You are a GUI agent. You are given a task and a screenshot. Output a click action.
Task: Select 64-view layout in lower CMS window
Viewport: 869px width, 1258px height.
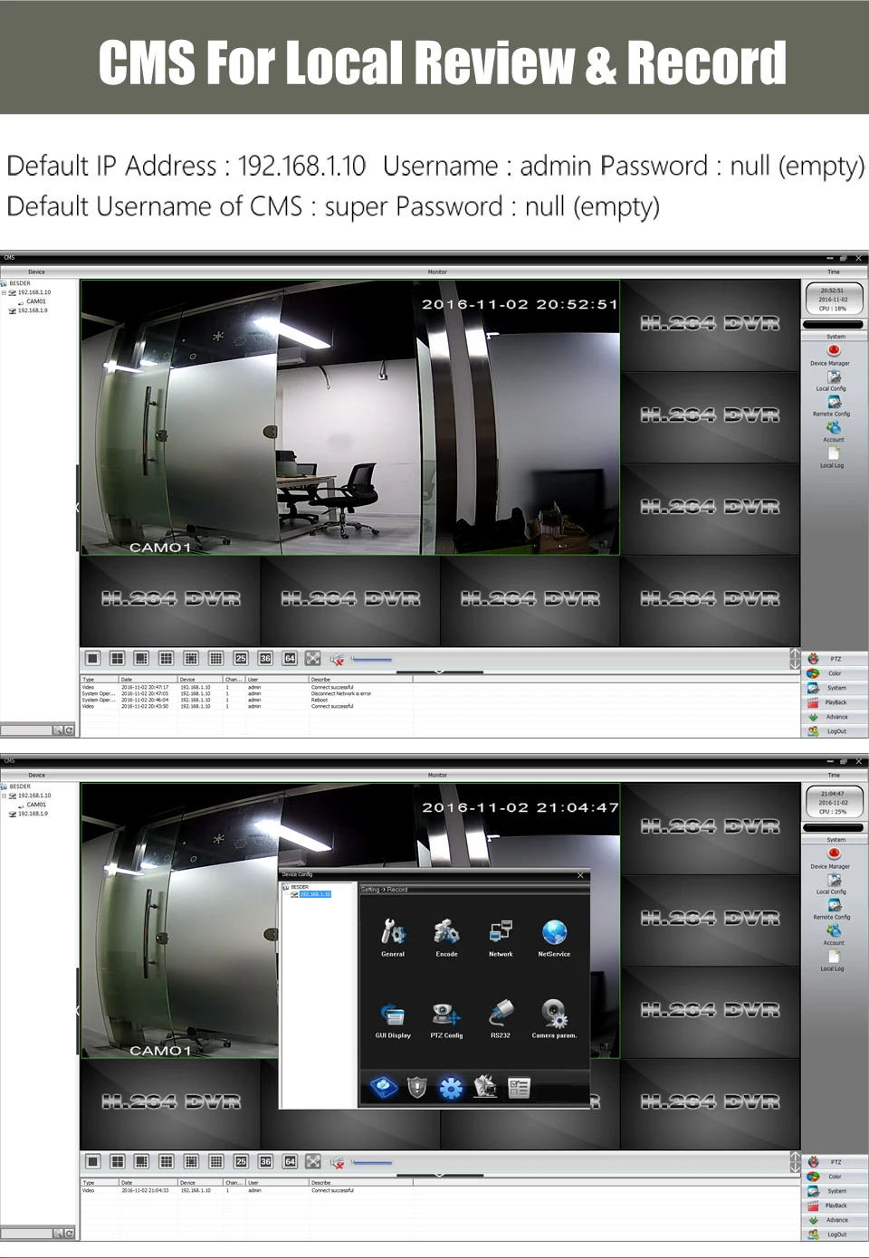tap(290, 1161)
